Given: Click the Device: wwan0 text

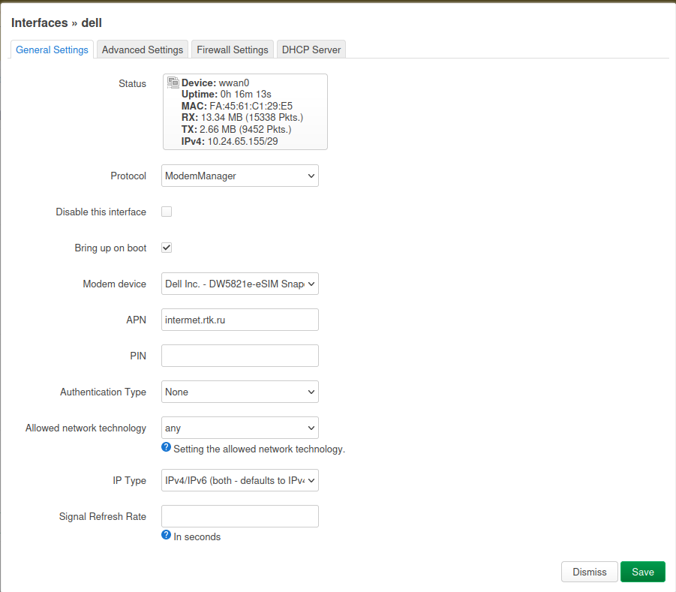Looking at the screenshot, I should (x=215, y=83).
